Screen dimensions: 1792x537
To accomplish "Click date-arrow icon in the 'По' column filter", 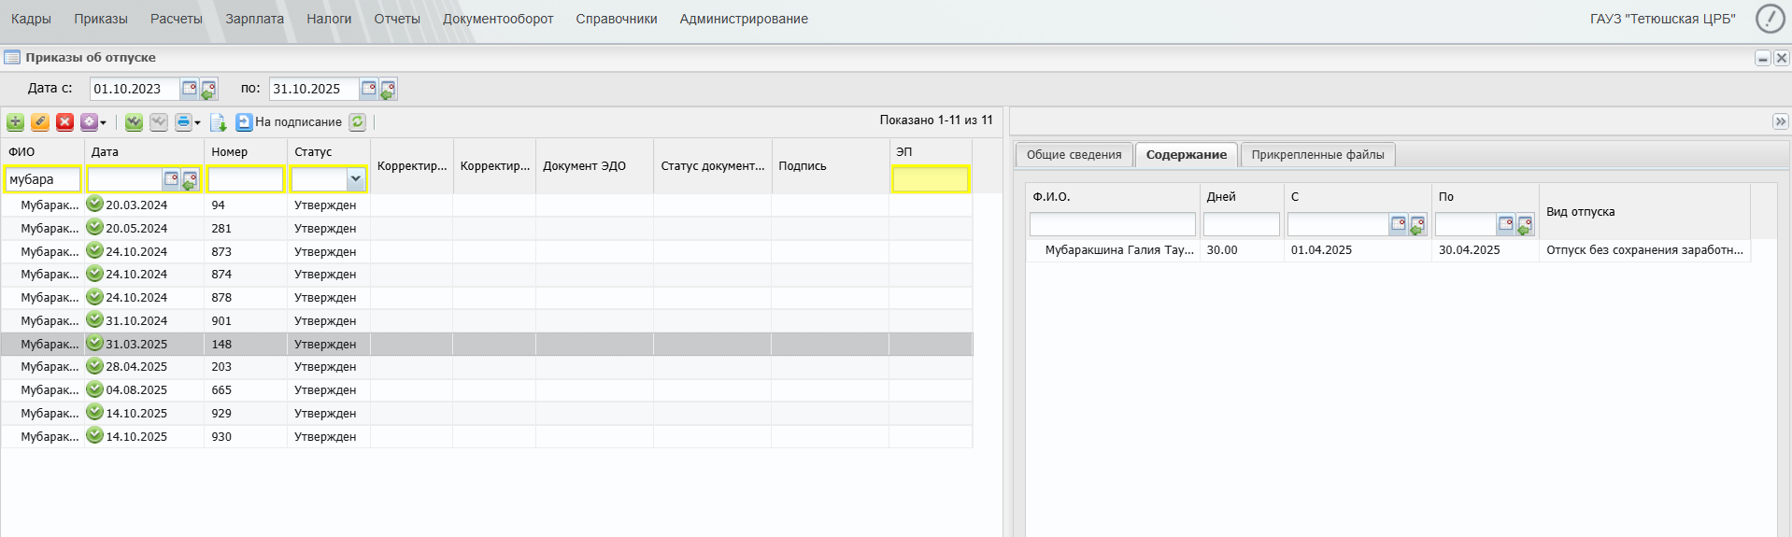I will pos(1525,224).
